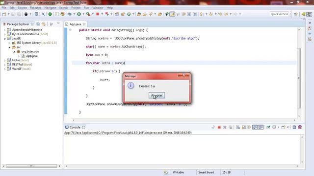
Task: Open the File menu
Action: point(4,8)
